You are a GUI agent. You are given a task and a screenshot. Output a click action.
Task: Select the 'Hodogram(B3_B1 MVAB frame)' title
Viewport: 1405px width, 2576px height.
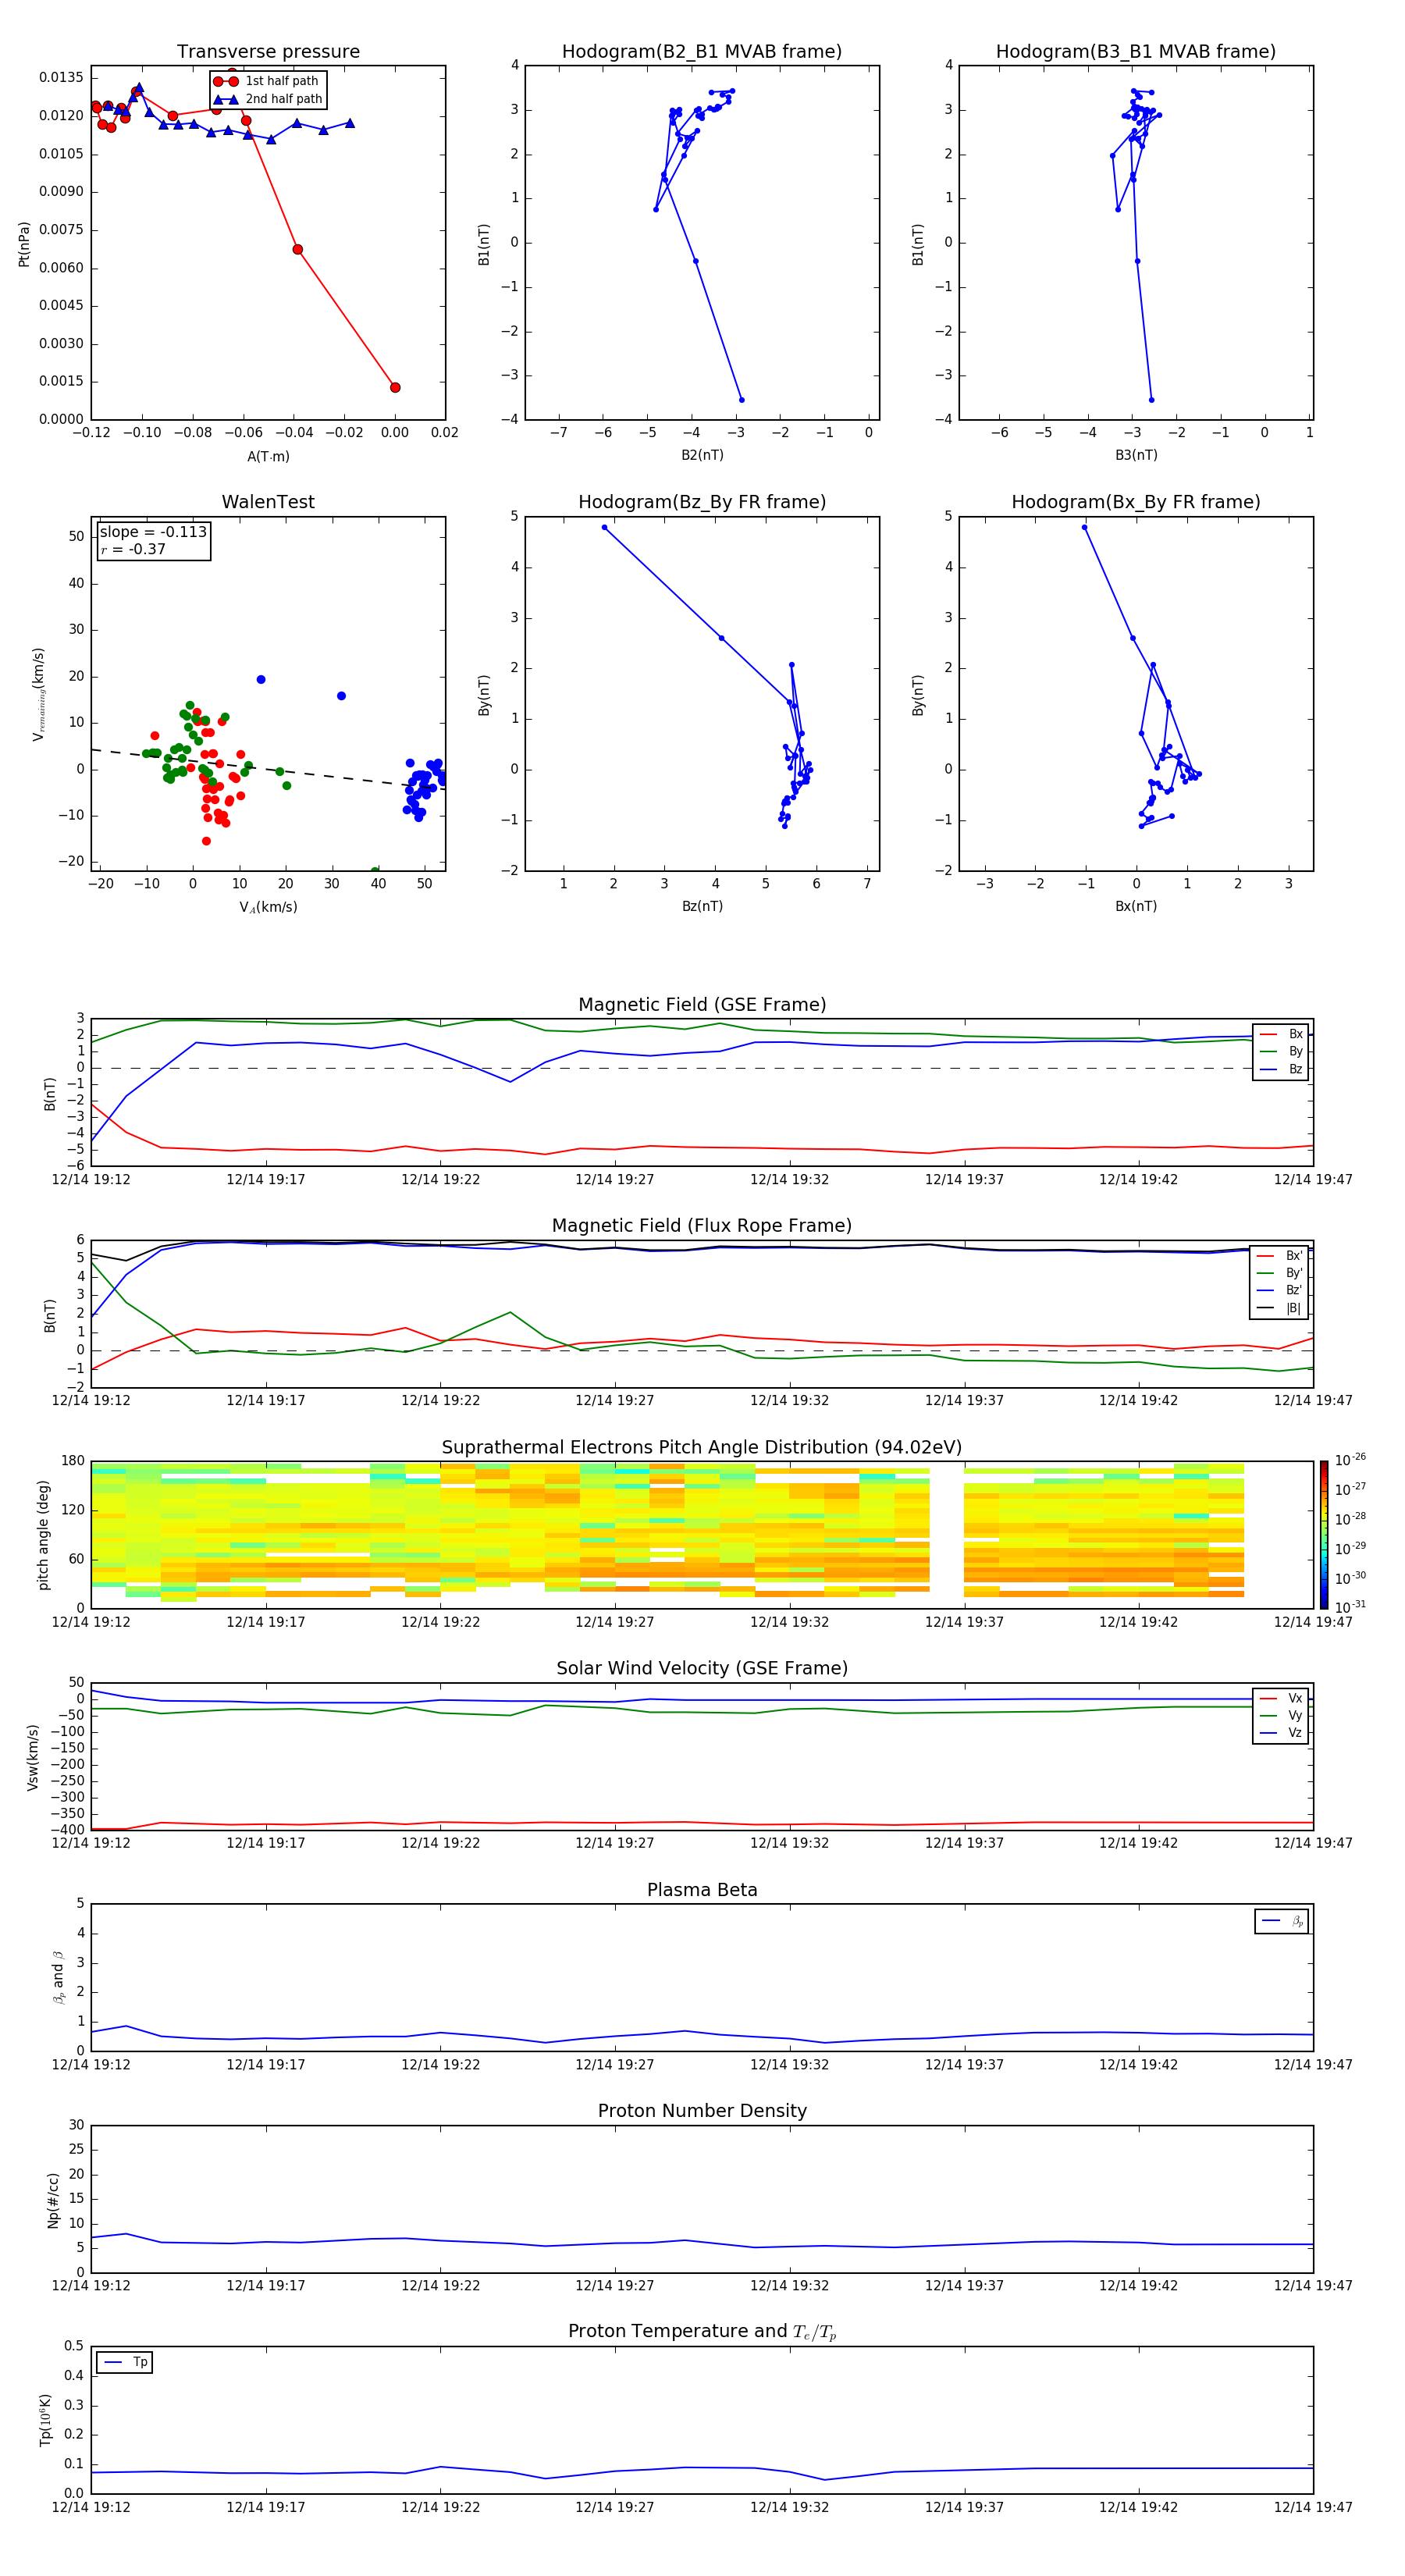tap(1136, 52)
